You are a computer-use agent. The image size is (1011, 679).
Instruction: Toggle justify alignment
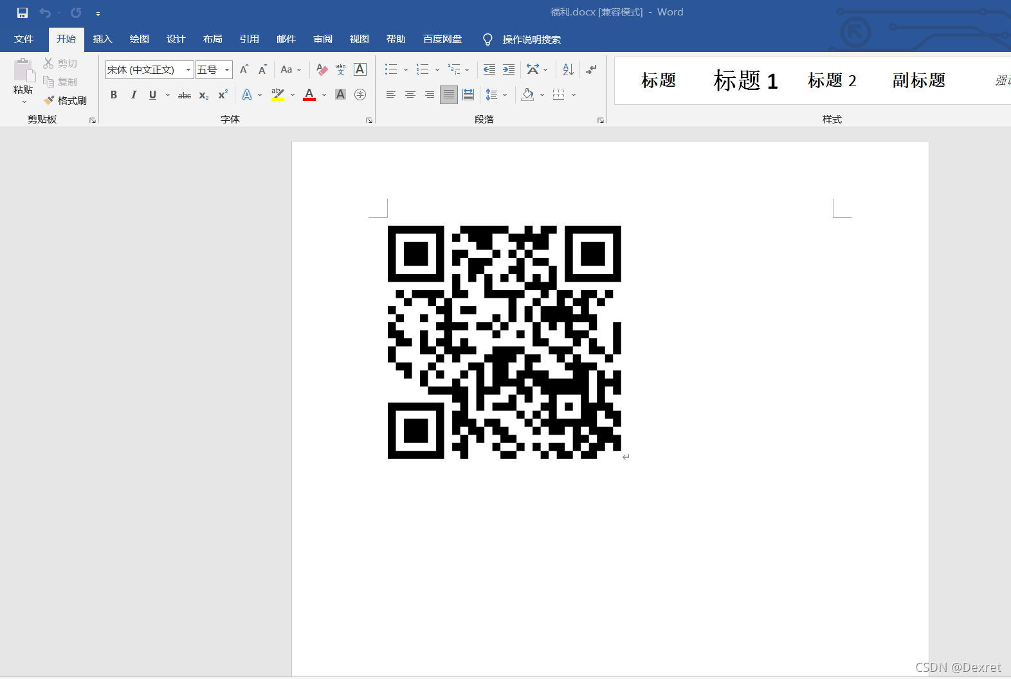click(x=449, y=95)
